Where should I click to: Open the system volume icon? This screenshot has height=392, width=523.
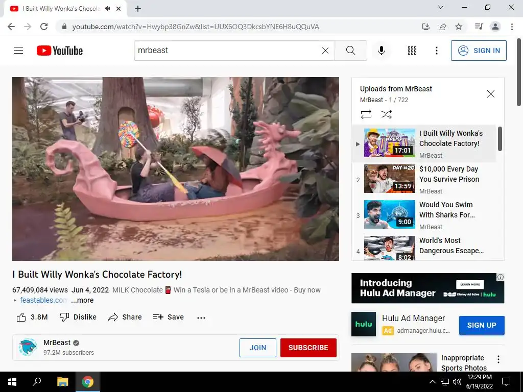point(457,382)
